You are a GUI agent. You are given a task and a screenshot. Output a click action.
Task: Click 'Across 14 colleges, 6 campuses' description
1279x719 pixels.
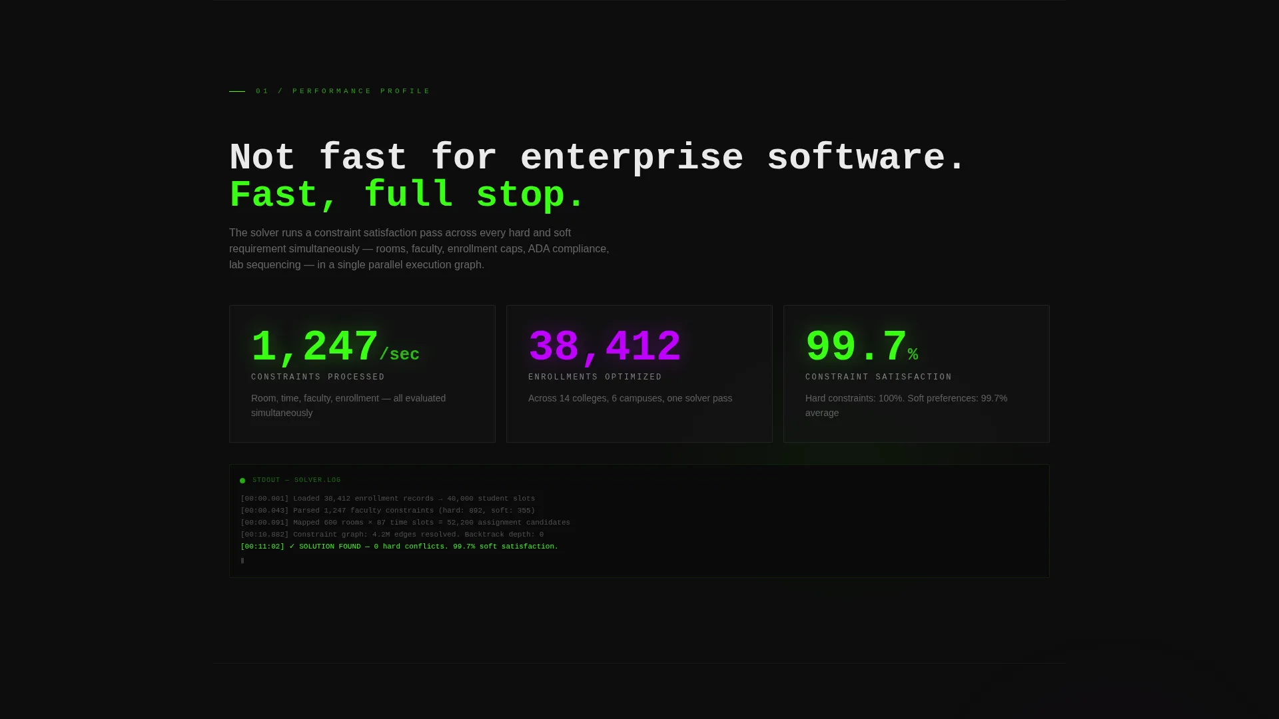(x=630, y=398)
